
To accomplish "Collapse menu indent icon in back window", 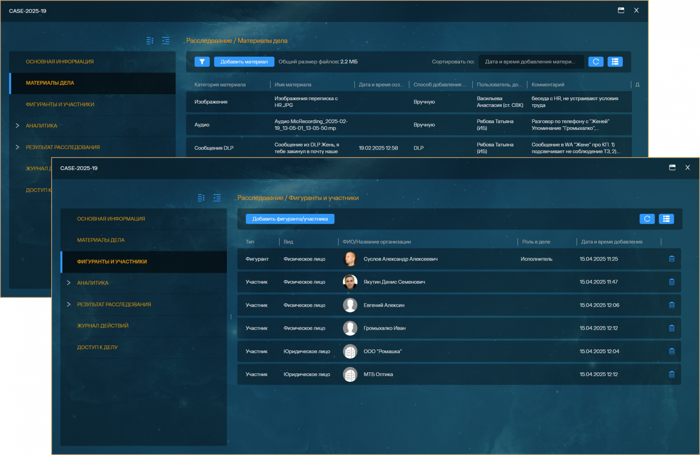I will pos(166,41).
